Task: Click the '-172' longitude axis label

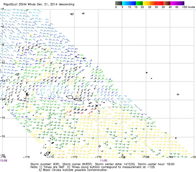Action: point(74,157)
